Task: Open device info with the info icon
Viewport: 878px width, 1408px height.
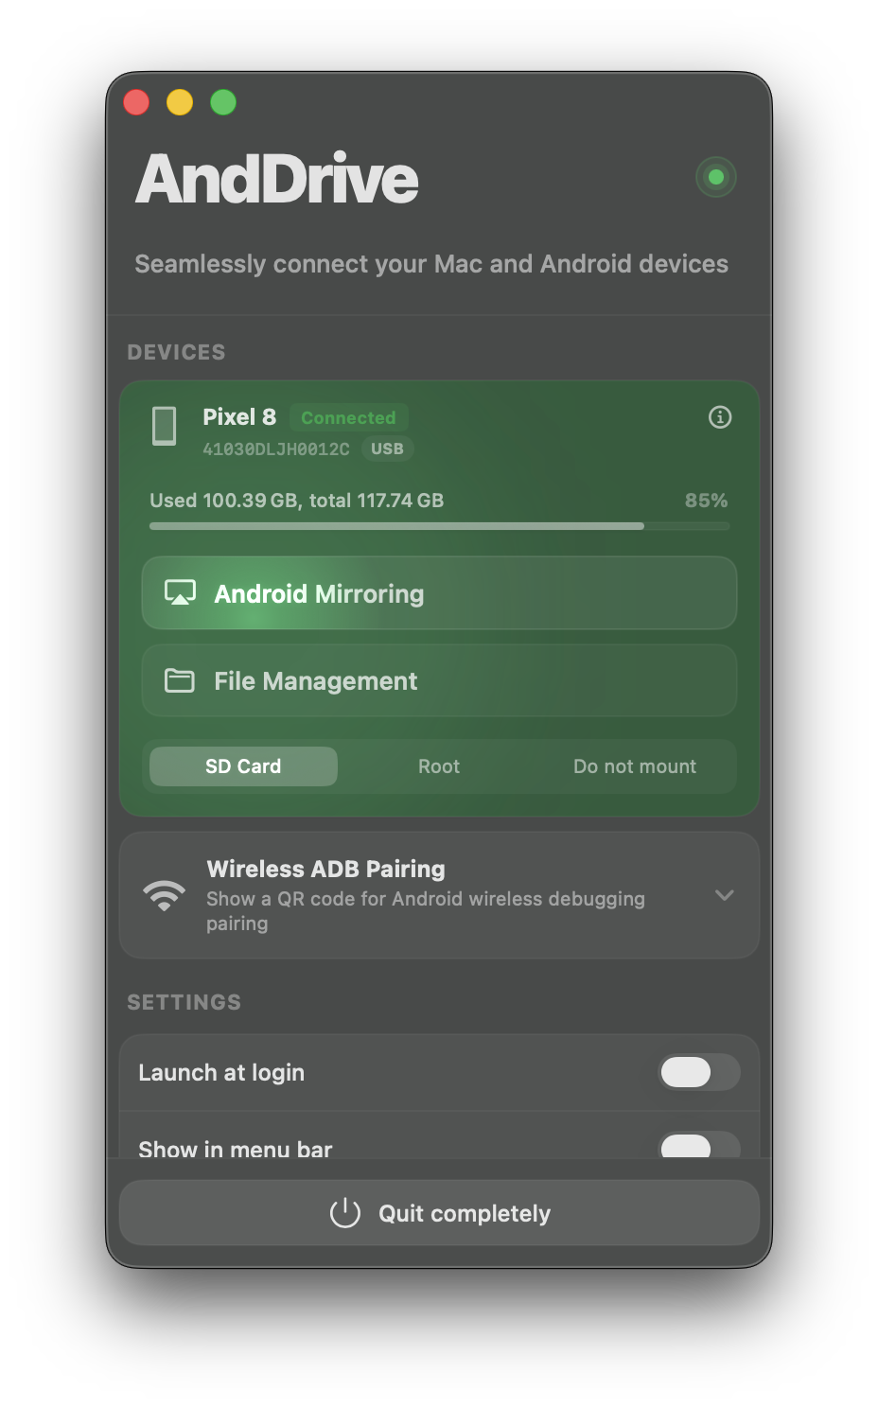Action: coord(720,417)
